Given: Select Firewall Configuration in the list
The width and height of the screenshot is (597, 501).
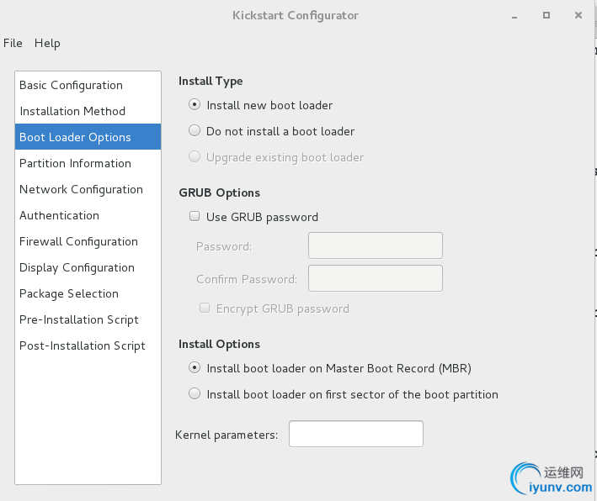Looking at the screenshot, I should (x=78, y=241).
